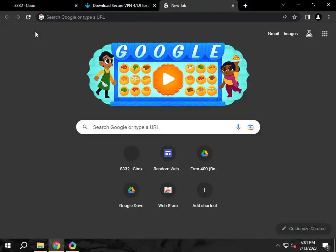Image resolution: width=336 pixels, height=252 pixels.
Task: Open the colorful pentagon taskbar app
Action: pos(73,245)
